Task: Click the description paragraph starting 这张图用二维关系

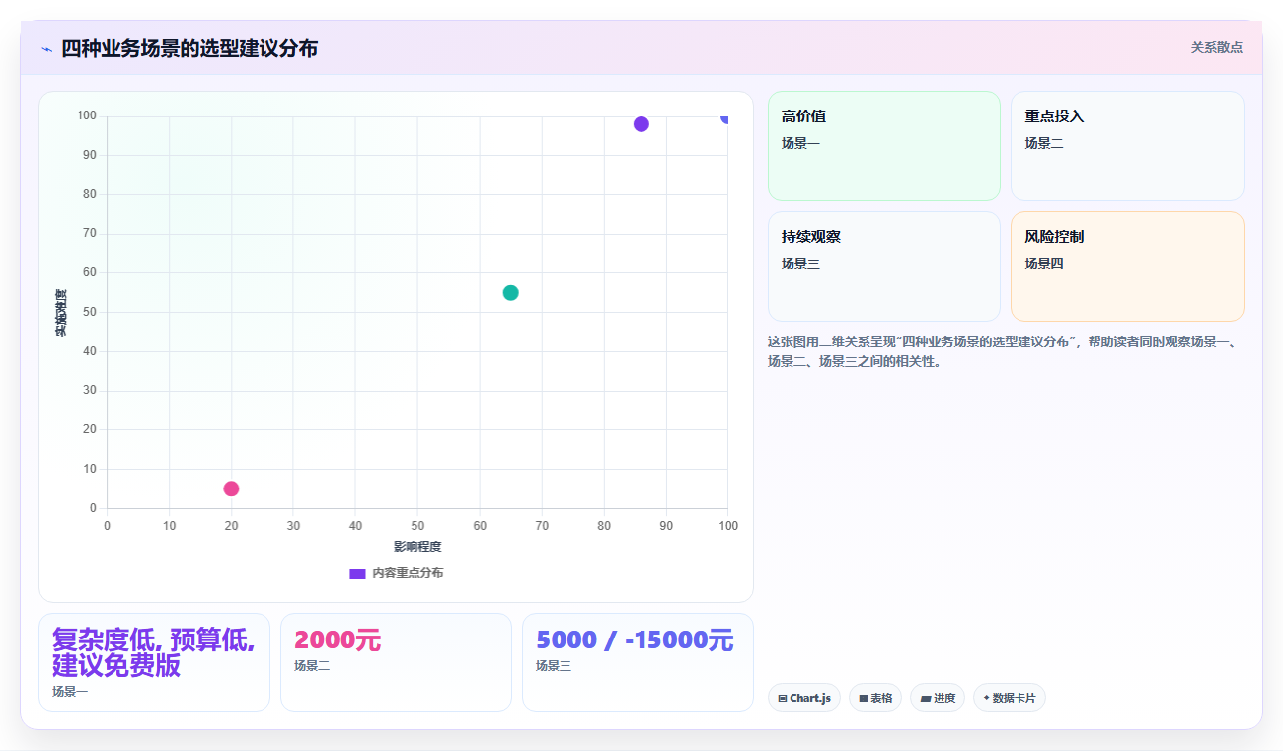Action: pos(1004,351)
